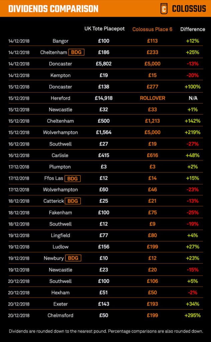Select the +219% difference value
211x342 pixels.
click(193, 132)
